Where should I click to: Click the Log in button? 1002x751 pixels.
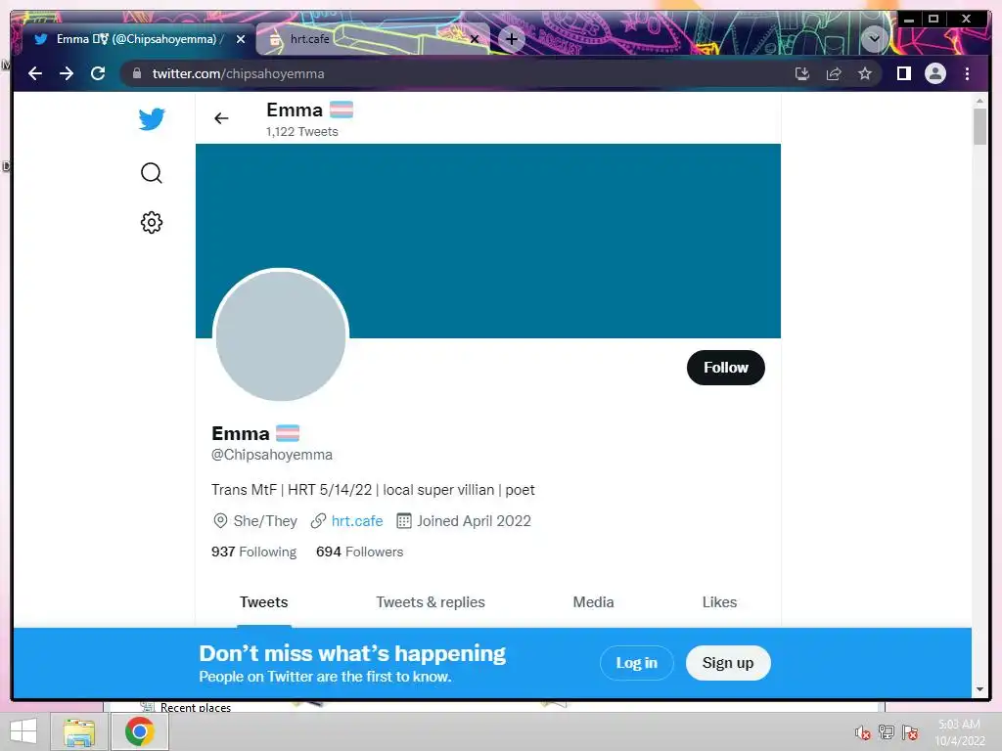636,663
